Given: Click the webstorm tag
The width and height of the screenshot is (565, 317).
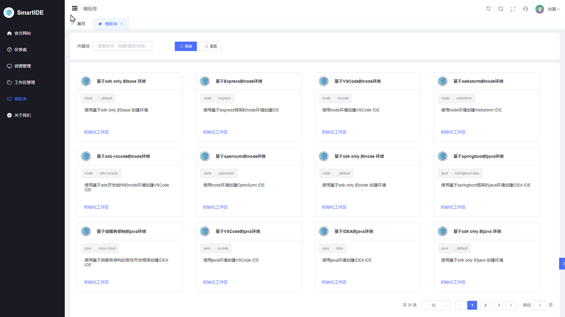Looking at the screenshot, I should pos(464,98).
